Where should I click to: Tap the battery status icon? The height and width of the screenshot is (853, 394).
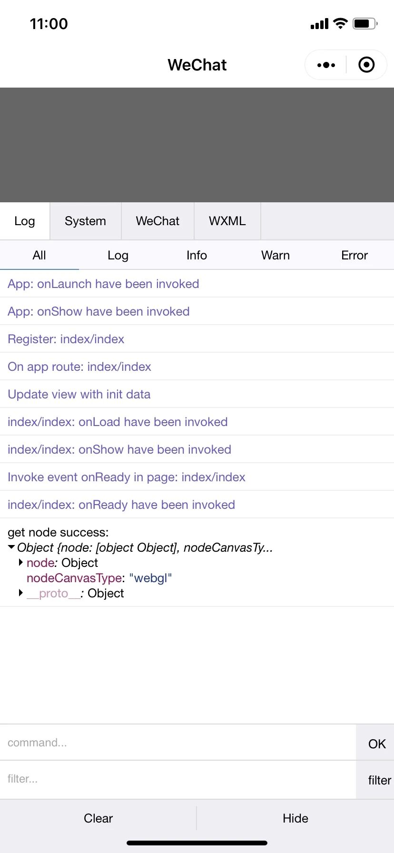click(x=365, y=23)
